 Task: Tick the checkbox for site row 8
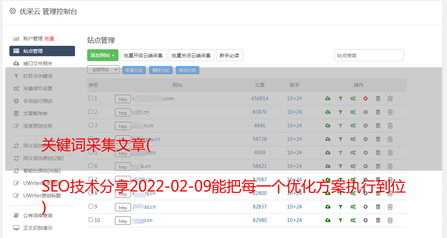point(91,193)
